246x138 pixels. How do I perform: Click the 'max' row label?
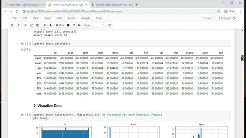(39, 94)
